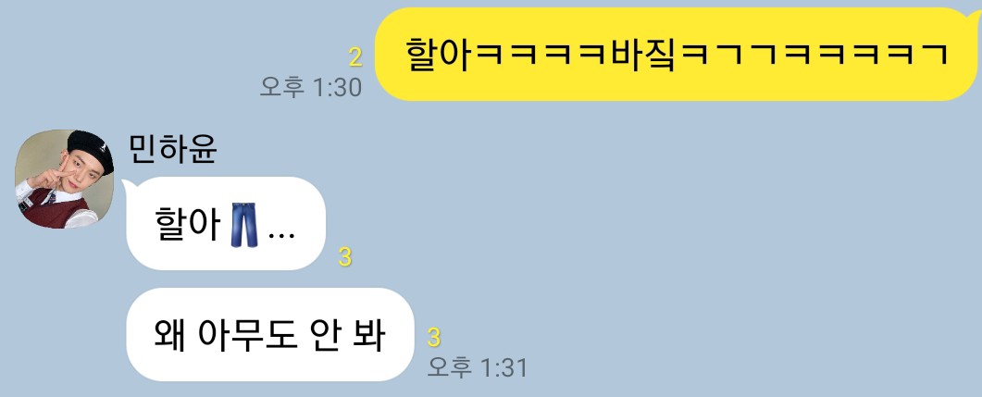Screen dimensions: 982x397
Task: Click the word '할아' in the white bubble
Action: click(188, 225)
